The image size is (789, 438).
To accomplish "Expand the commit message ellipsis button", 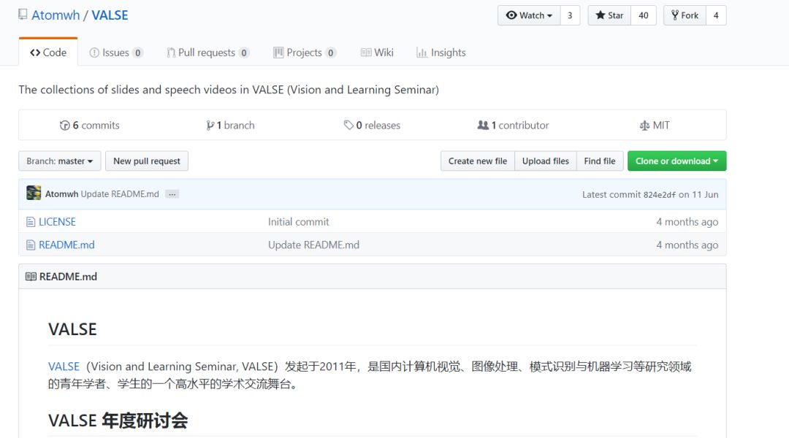I will pos(172,194).
